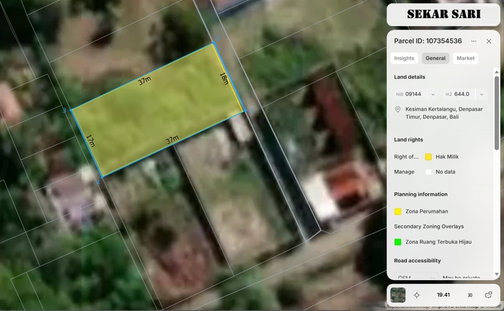The height and width of the screenshot is (311, 504).
Task: Click the yellow Zona Perumahan swatch
Action: point(398,212)
